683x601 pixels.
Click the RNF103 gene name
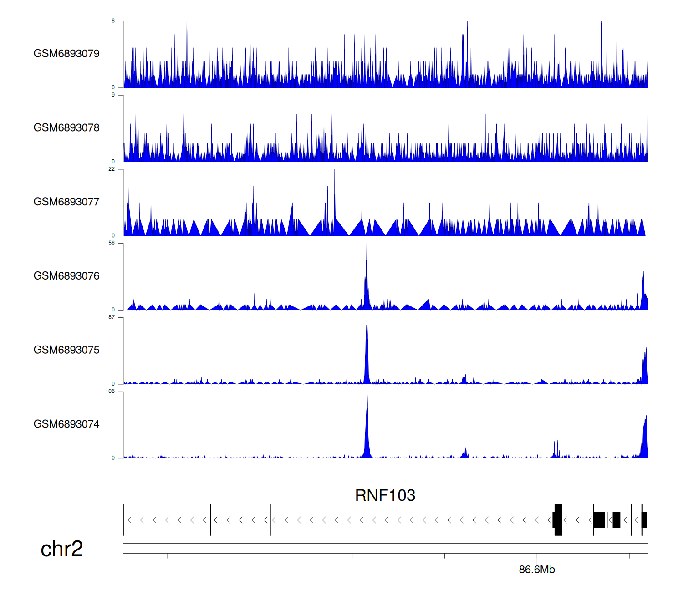point(385,495)
